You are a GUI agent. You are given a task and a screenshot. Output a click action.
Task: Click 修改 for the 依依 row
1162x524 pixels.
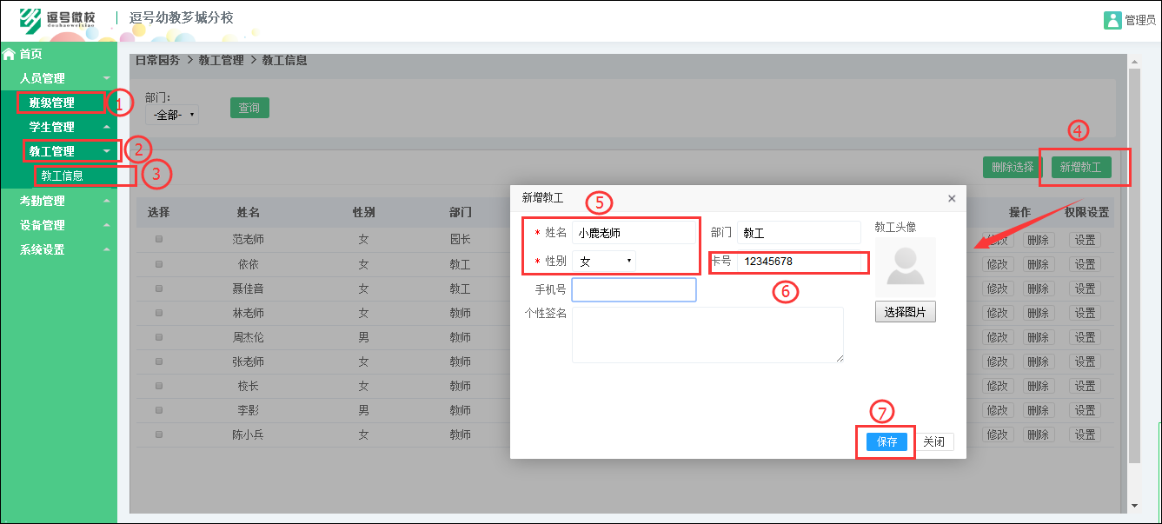tap(996, 263)
